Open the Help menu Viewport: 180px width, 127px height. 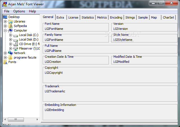coord(32,11)
